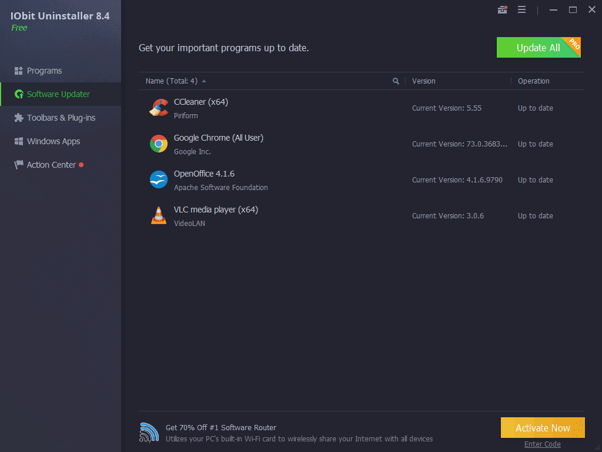This screenshot has width=602, height=452.
Task: Toggle sort arrow next to Name column
Action: 204,81
